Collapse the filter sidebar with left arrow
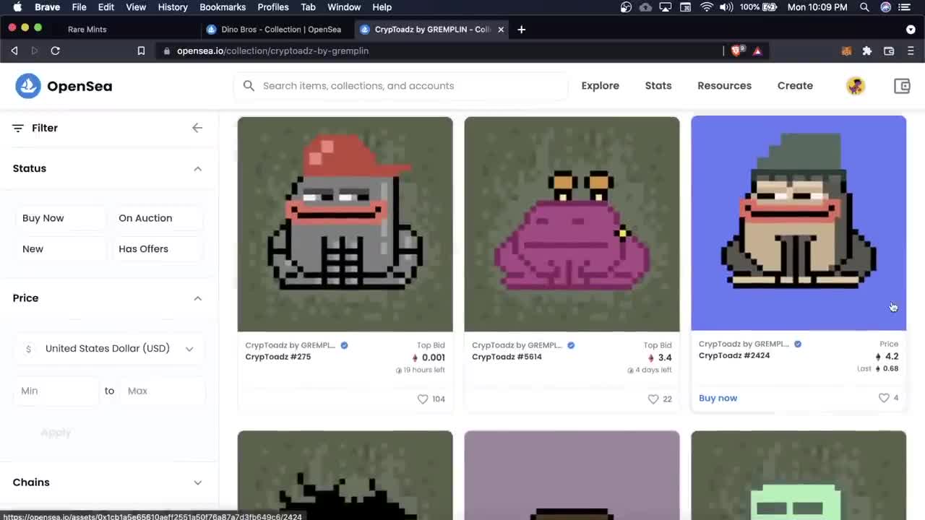Screen dimensions: 925x520 click(x=197, y=128)
